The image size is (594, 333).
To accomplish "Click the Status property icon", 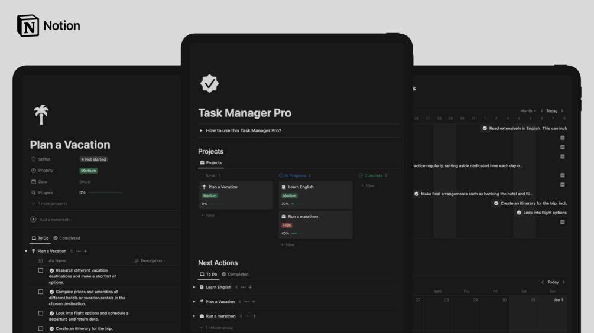I will [33, 159].
